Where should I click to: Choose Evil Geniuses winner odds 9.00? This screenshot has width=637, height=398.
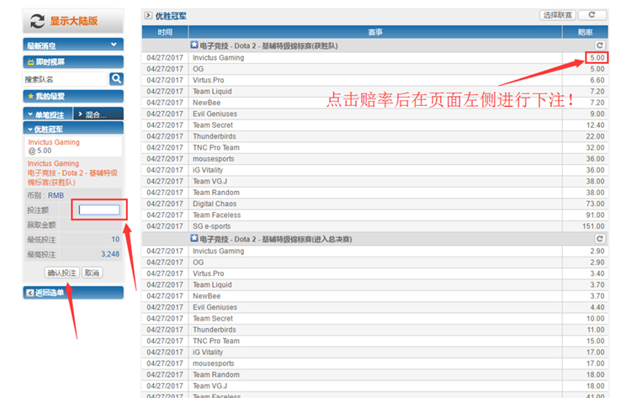[x=597, y=114]
